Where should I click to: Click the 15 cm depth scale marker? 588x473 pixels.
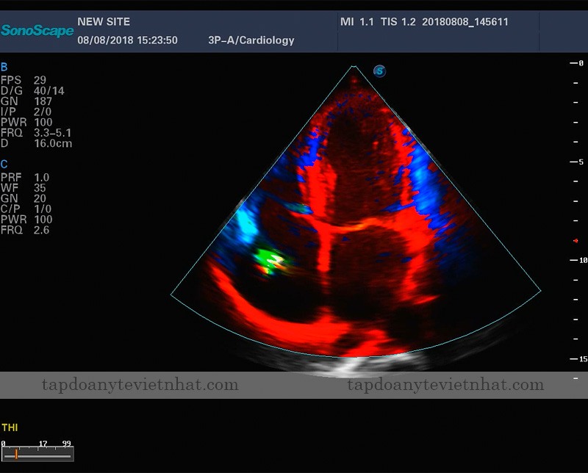pyautogui.click(x=578, y=359)
